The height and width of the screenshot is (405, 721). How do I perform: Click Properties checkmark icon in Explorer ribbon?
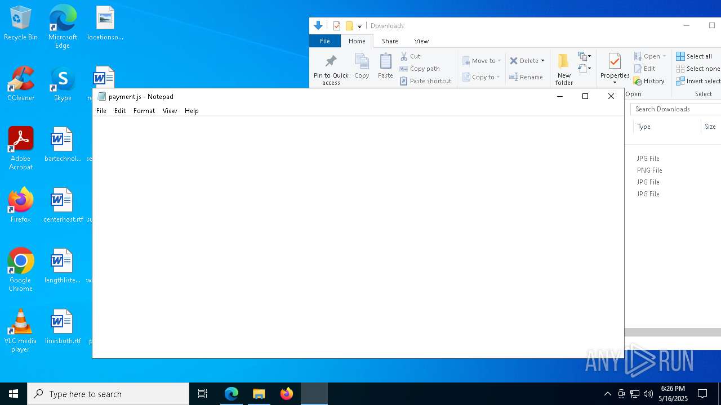(x=615, y=61)
